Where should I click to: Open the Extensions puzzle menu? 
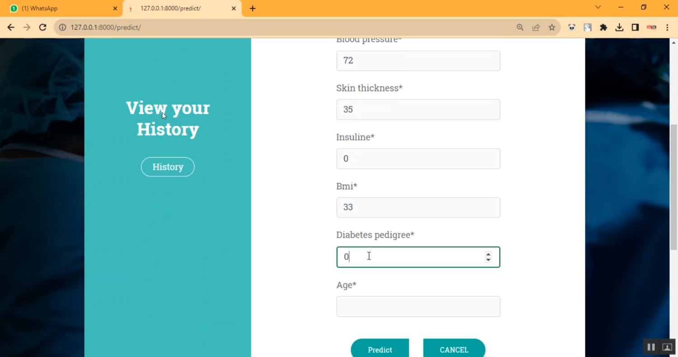tap(603, 28)
